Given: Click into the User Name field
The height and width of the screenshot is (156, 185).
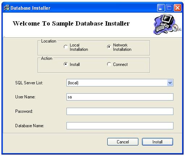Looking at the screenshot, I should click(x=120, y=97).
